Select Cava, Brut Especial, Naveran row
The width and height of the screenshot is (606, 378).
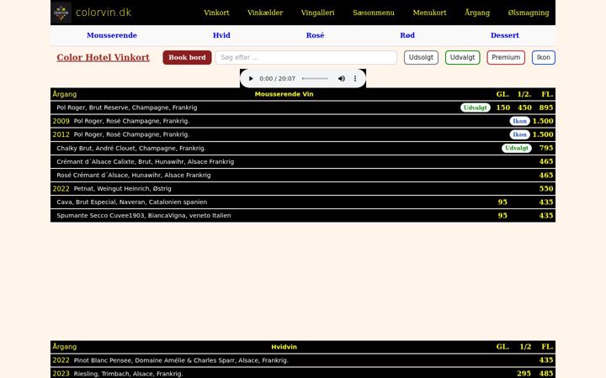(303, 202)
